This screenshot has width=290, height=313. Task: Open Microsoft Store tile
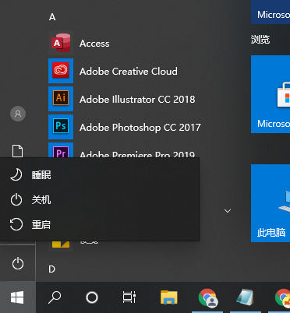coord(271,94)
